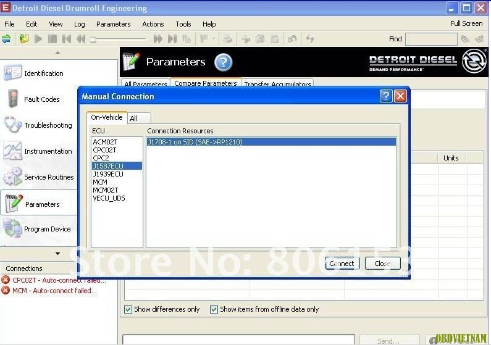Open the Program Device section
This screenshot has width=491, height=345.
(13, 229)
